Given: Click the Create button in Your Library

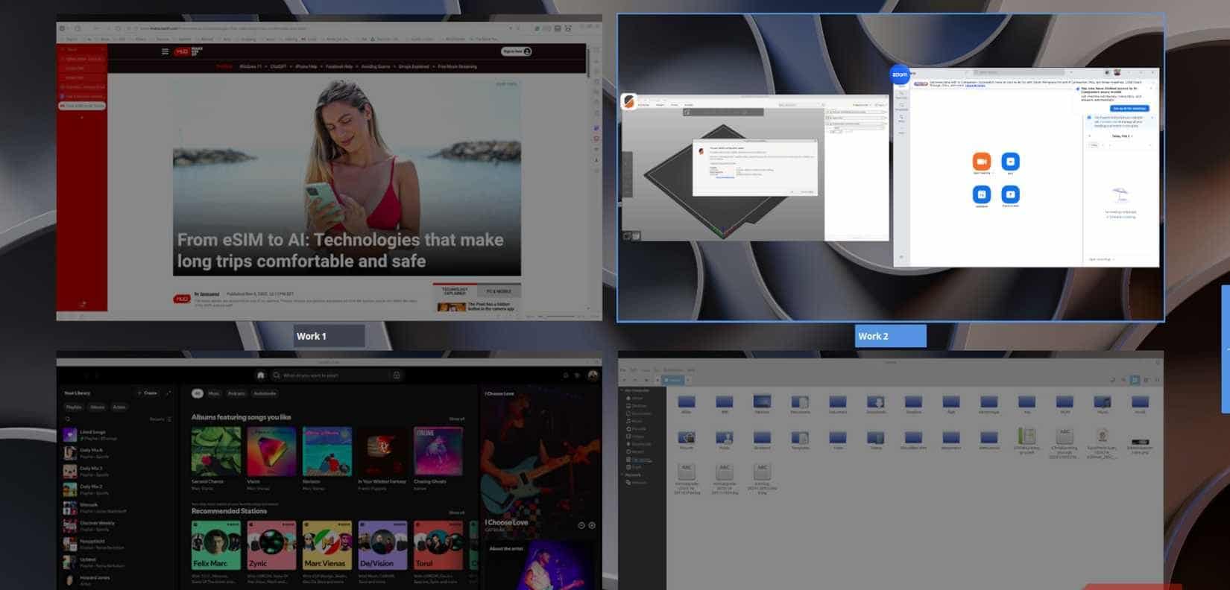Looking at the screenshot, I should point(148,393).
